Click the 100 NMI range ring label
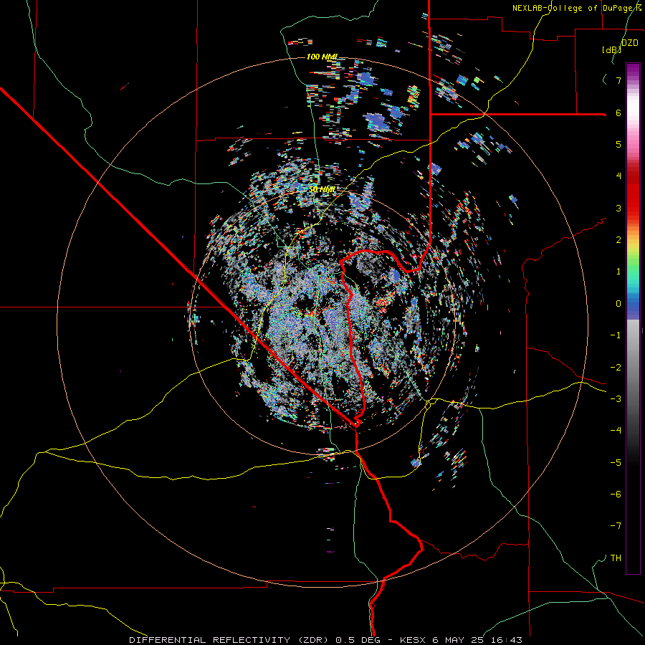 (322, 57)
